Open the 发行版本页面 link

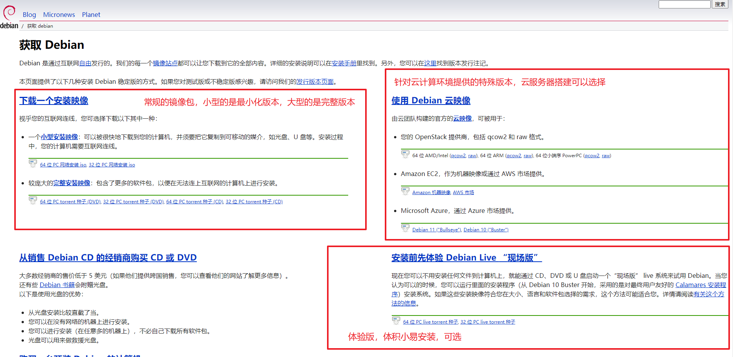315,82
